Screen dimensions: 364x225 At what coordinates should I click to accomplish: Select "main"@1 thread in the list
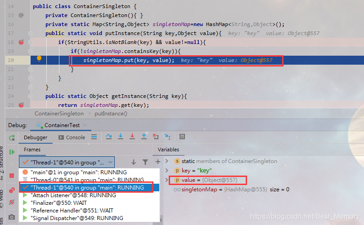click(x=89, y=172)
